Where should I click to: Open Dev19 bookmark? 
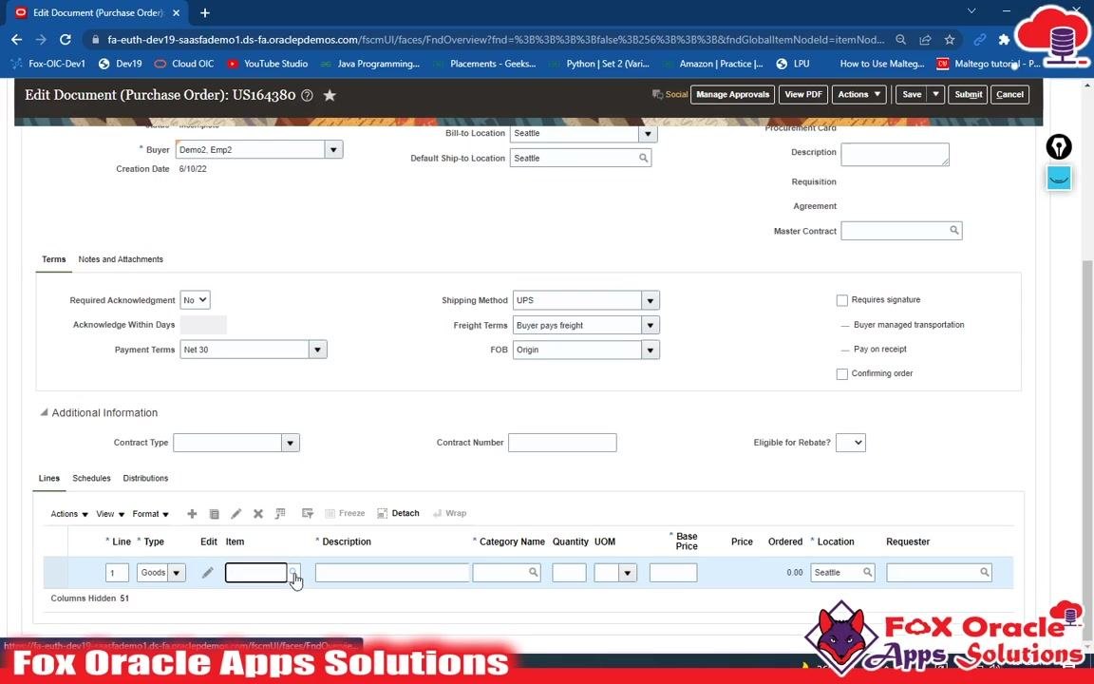coord(120,64)
